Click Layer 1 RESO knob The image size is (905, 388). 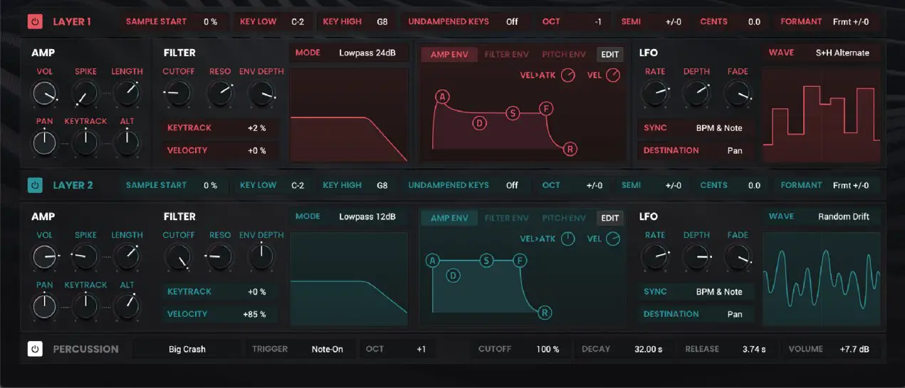coord(219,93)
